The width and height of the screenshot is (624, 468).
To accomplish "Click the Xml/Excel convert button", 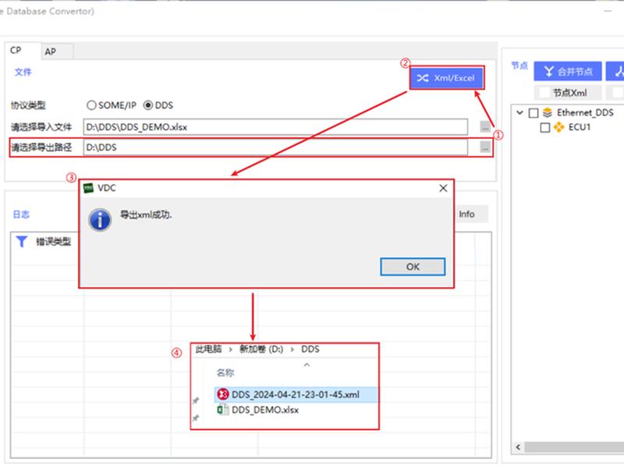I will (446, 77).
